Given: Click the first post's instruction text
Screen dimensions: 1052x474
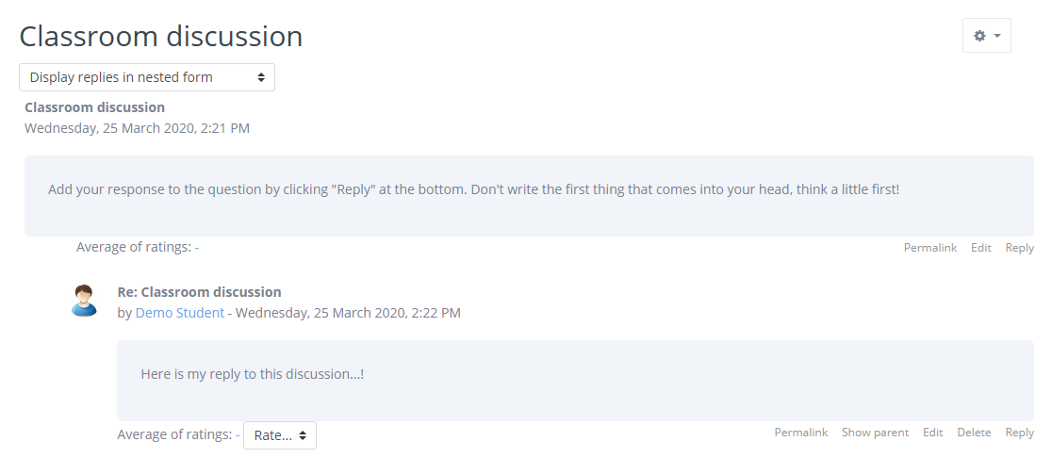Looking at the screenshot, I should tap(473, 189).
